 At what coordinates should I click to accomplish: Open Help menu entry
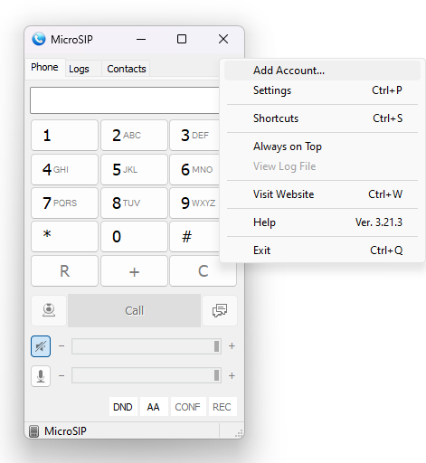pyautogui.click(x=322, y=222)
